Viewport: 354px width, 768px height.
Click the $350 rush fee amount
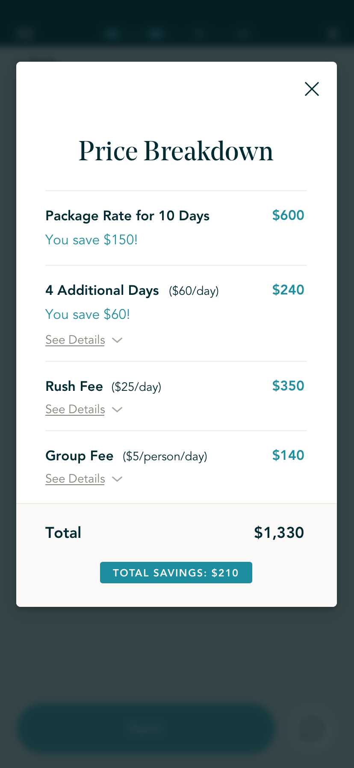288,386
